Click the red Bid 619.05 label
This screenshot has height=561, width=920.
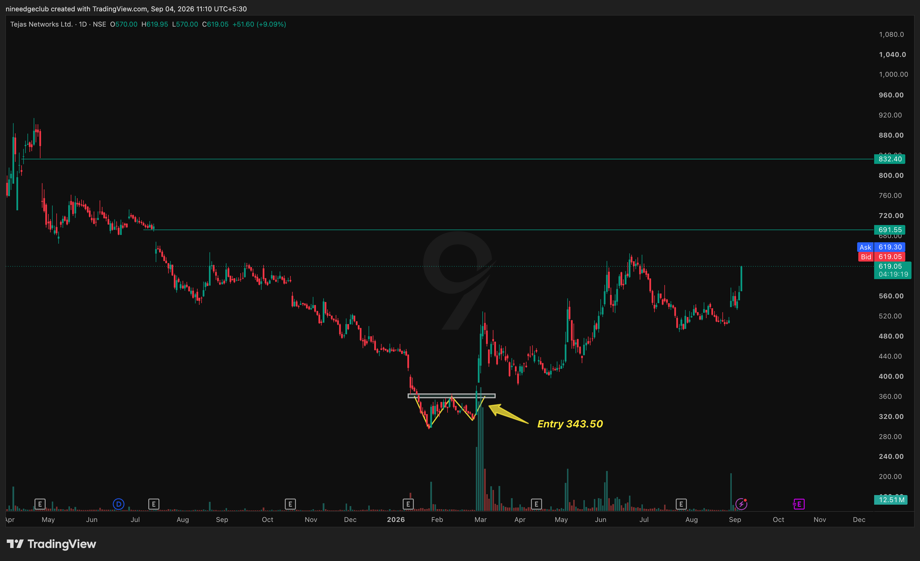click(x=881, y=257)
